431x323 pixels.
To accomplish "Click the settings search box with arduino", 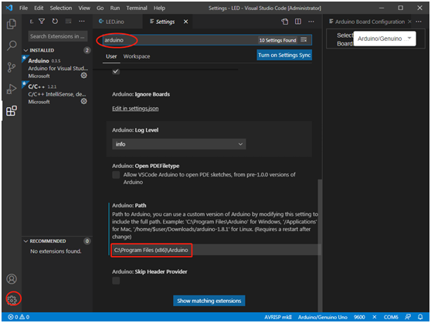I will [x=208, y=40].
